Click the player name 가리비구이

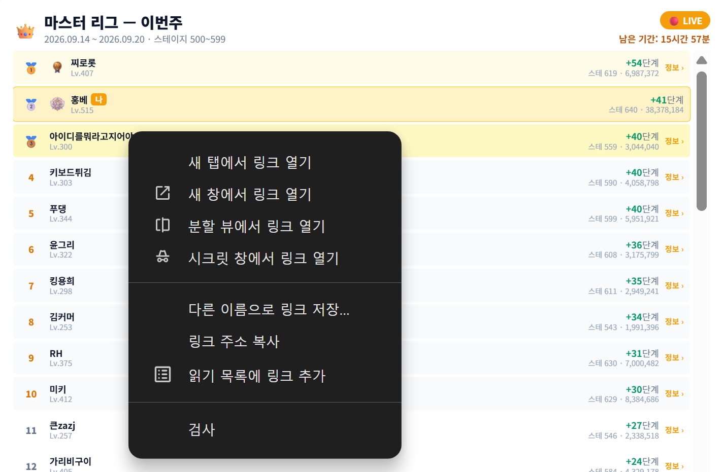(x=71, y=461)
